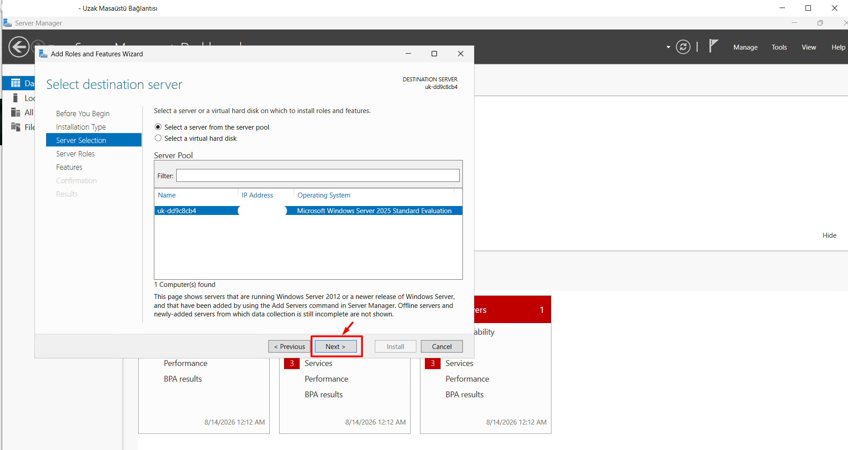
Task: Select the All Servers icon in sidebar
Action: [x=16, y=112]
